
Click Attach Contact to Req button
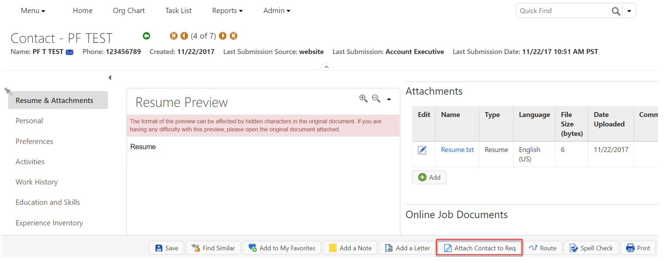pyautogui.click(x=480, y=248)
